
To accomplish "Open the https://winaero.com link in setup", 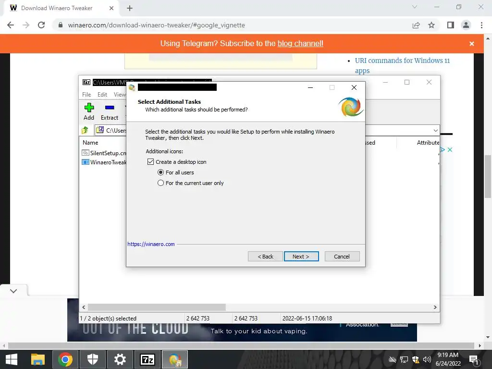I will coord(151,244).
